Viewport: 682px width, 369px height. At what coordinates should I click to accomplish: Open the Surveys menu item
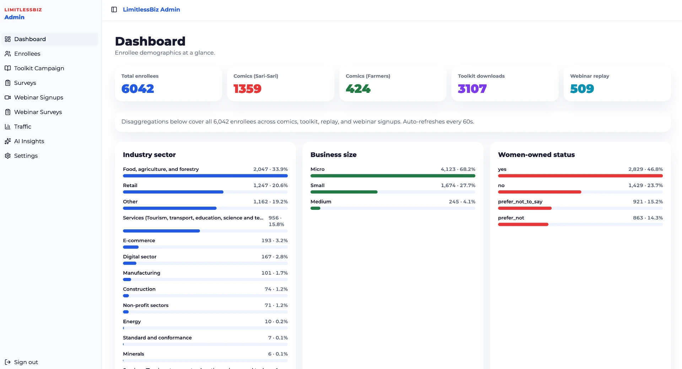tap(50, 83)
